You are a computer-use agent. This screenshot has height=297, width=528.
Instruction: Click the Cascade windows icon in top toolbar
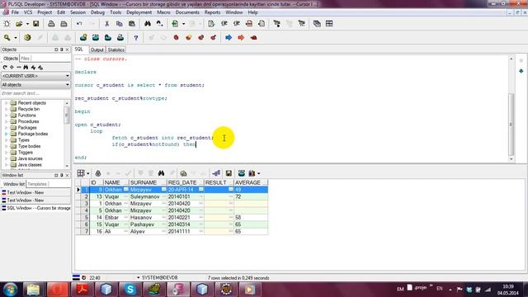pos(317,24)
